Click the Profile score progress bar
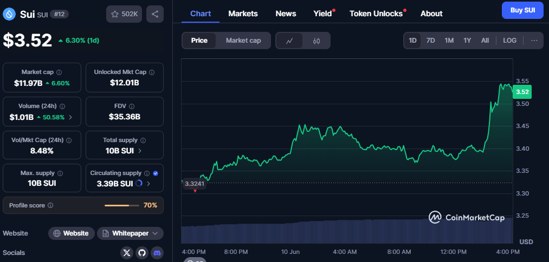Image resolution: width=549 pixels, height=262 pixels. tap(121, 205)
